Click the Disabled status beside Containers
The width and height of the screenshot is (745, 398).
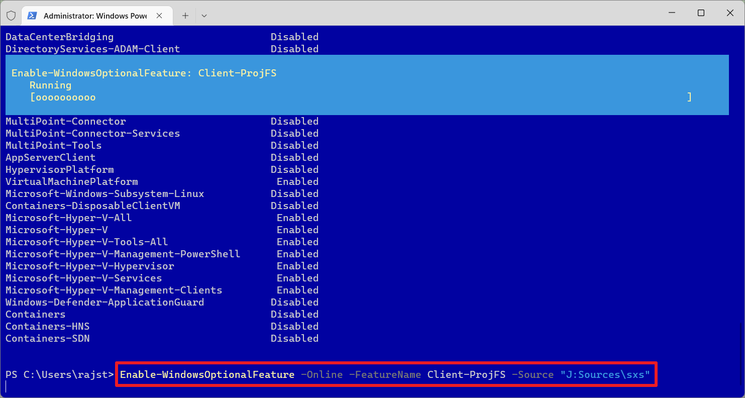pyautogui.click(x=294, y=314)
